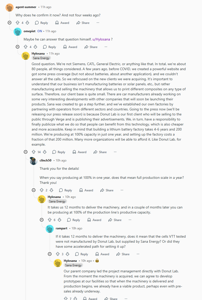Click the Sana Energy flair under clinch50's comment

click(x=57, y=201)
